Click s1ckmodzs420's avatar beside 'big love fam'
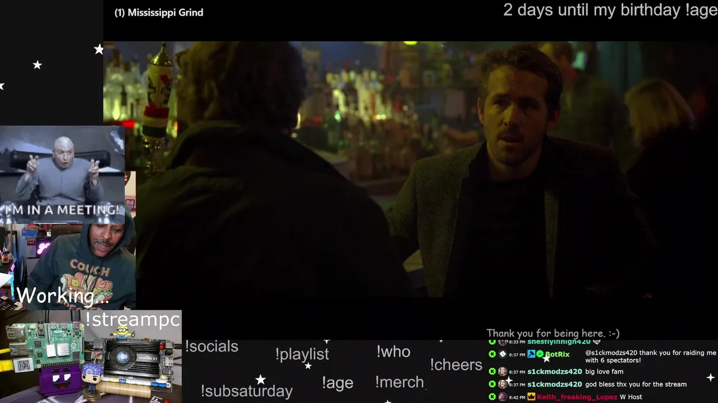Screen dimensions: 718x403 point(503,372)
